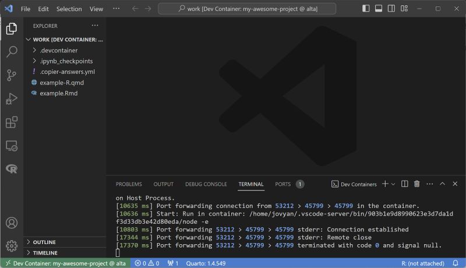Click the VS Code logo menu icon
466x268 pixels.
point(9,9)
